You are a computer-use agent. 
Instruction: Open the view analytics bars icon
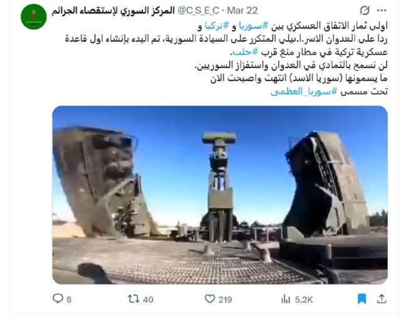(x=286, y=299)
